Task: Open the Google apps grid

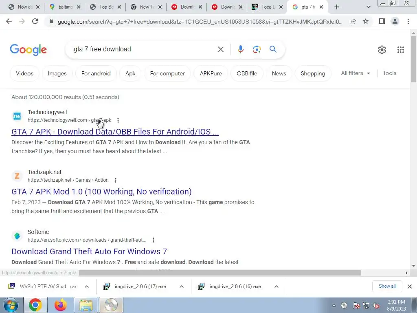Action: [x=401, y=49]
